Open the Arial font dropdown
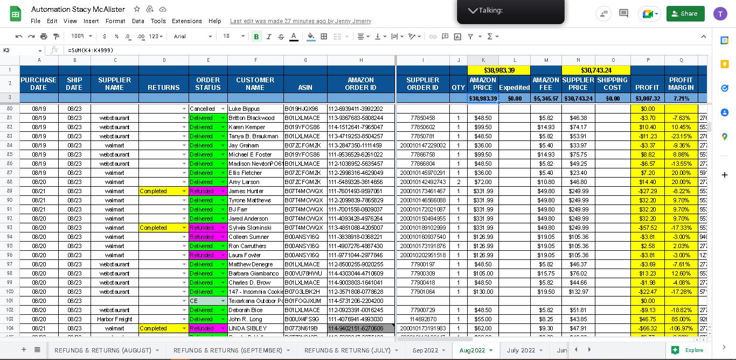 (x=193, y=36)
